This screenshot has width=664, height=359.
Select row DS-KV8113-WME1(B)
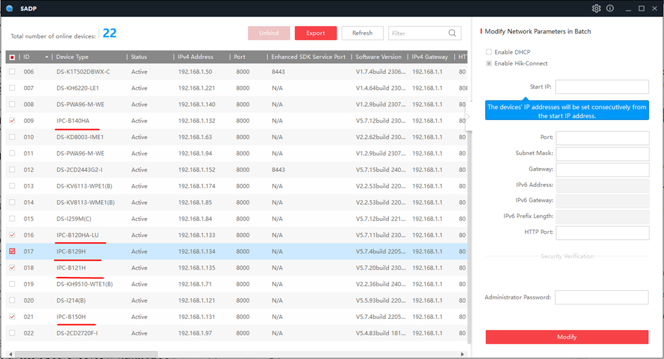point(236,202)
